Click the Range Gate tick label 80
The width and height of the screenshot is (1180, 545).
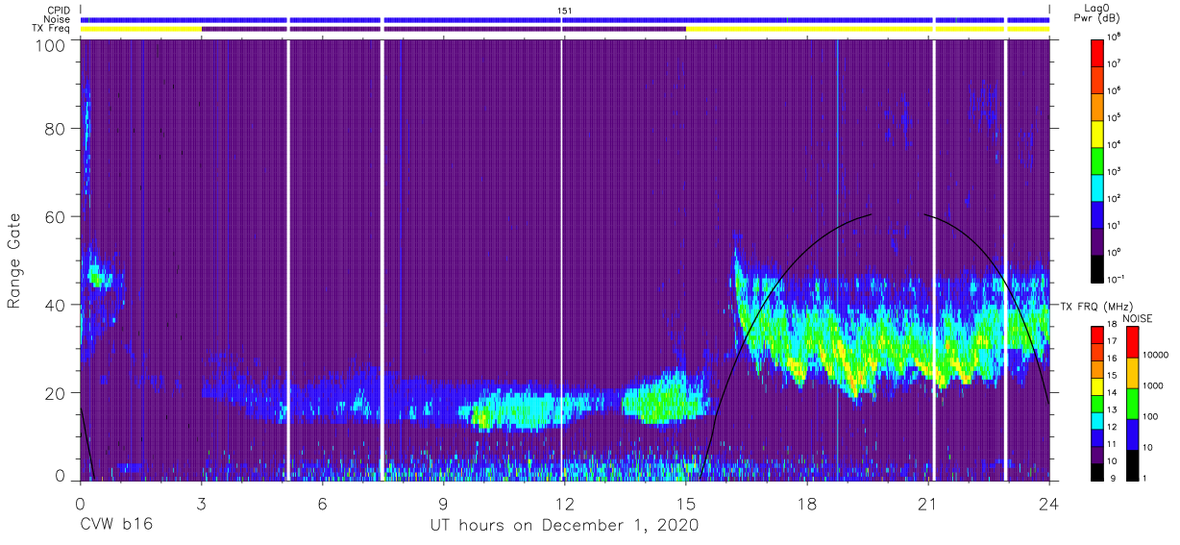(x=56, y=129)
